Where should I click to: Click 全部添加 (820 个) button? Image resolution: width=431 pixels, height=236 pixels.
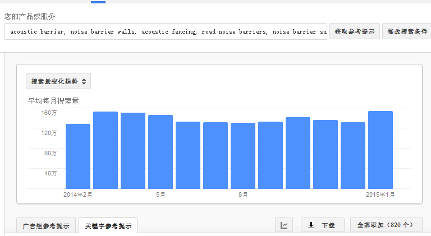point(386,225)
